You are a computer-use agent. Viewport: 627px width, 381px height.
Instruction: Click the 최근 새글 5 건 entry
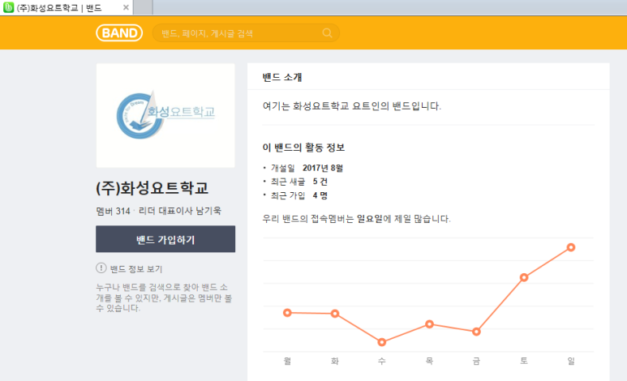pos(299,182)
